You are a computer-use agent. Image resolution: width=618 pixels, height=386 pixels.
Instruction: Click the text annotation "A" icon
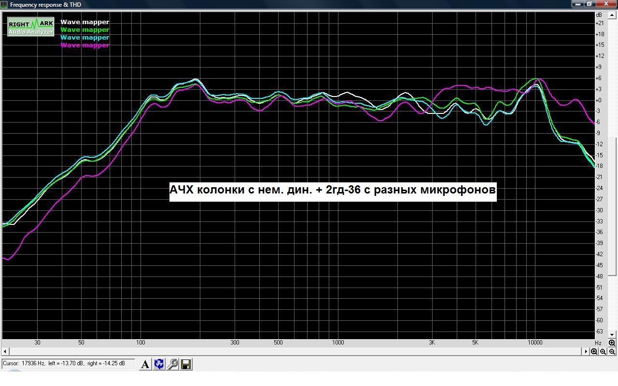(145, 364)
